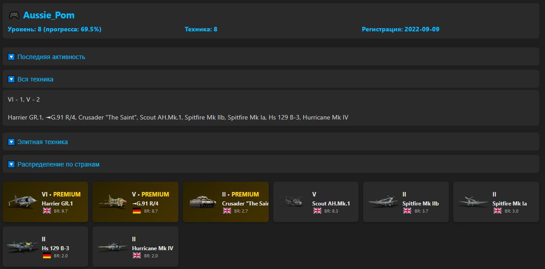Viewport: 545px width, 269px height.
Task: Open the Aussie_Pom profile link
Action: (49, 15)
